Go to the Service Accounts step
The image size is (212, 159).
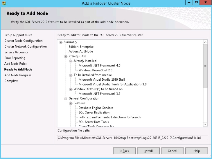pyautogui.click(x=16, y=52)
